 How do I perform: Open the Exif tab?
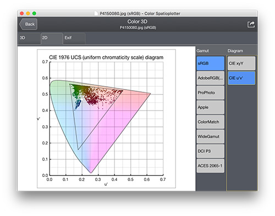click(x=74, y=38)
